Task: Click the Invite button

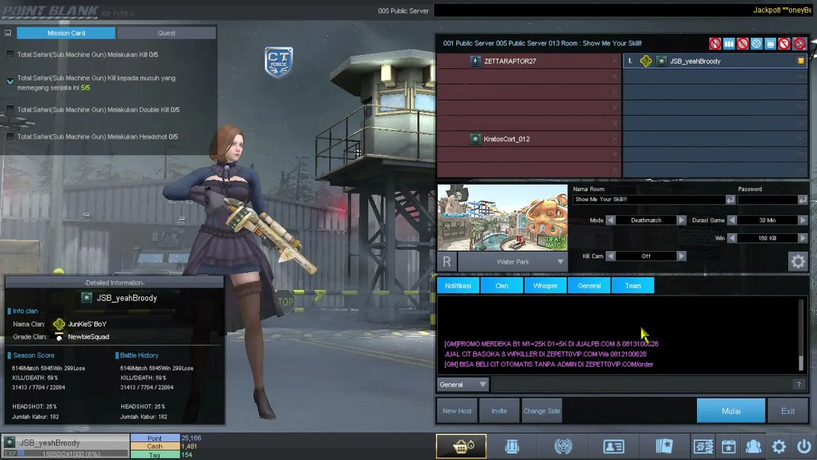Action: (499, 411)
